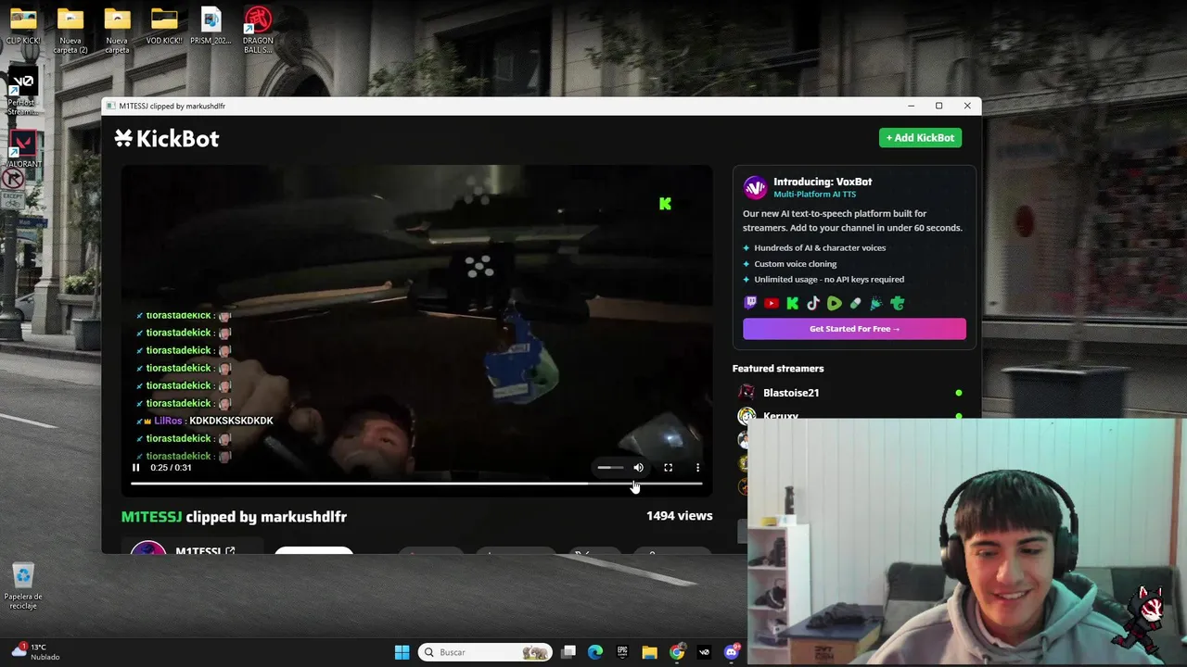Click the Get Started For Free button
This screenshot has width=1187, height=667.
point(854,329)
